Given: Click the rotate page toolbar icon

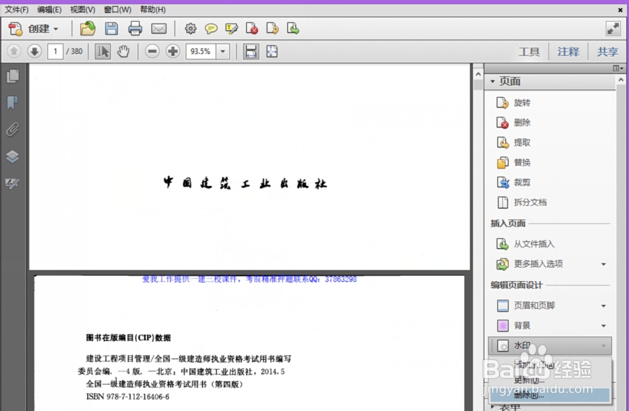Looking at the screenshot, I should (273, 28).
